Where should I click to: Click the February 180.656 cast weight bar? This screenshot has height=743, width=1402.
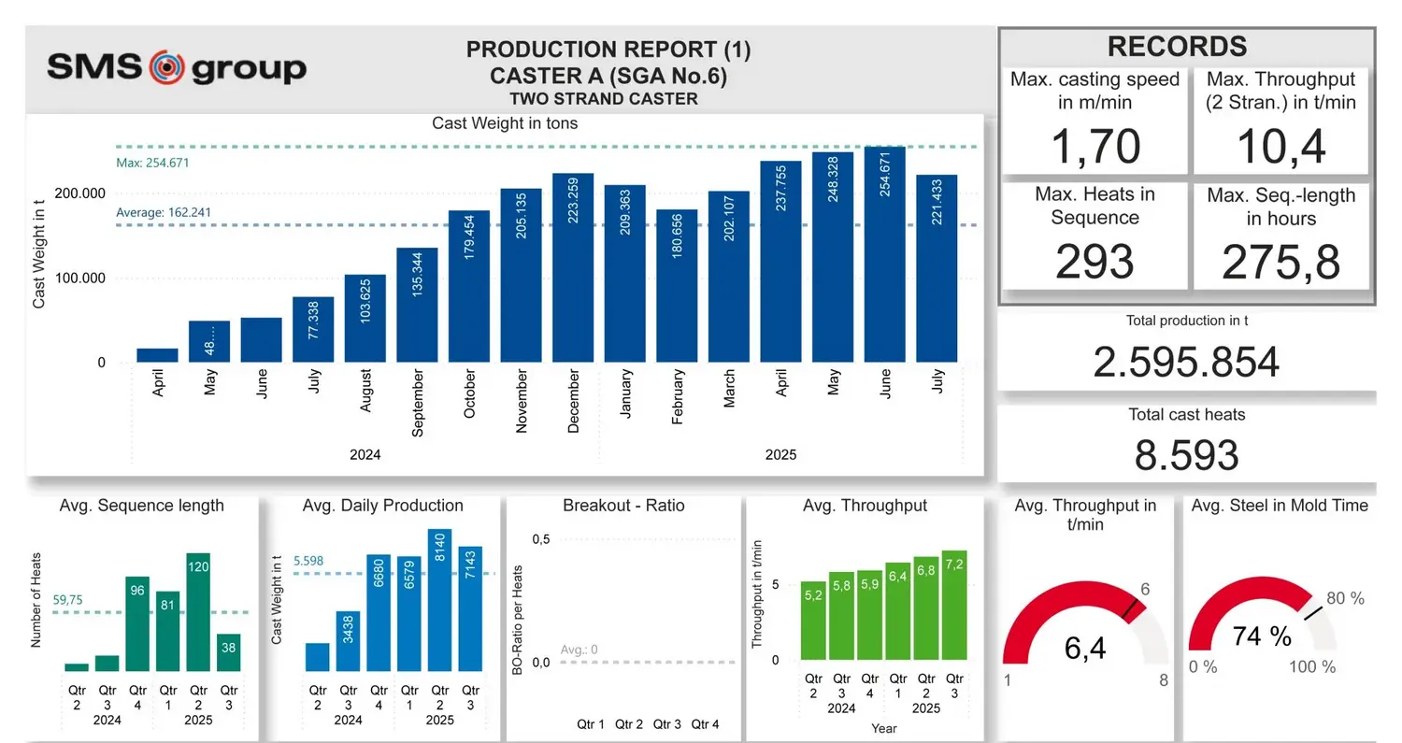677,286
